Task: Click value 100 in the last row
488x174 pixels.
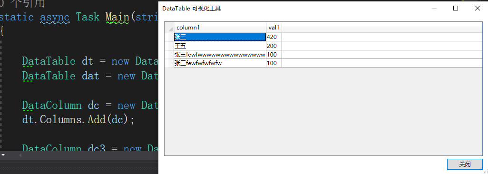Action: pyautogui.click(x=274, y=63)
